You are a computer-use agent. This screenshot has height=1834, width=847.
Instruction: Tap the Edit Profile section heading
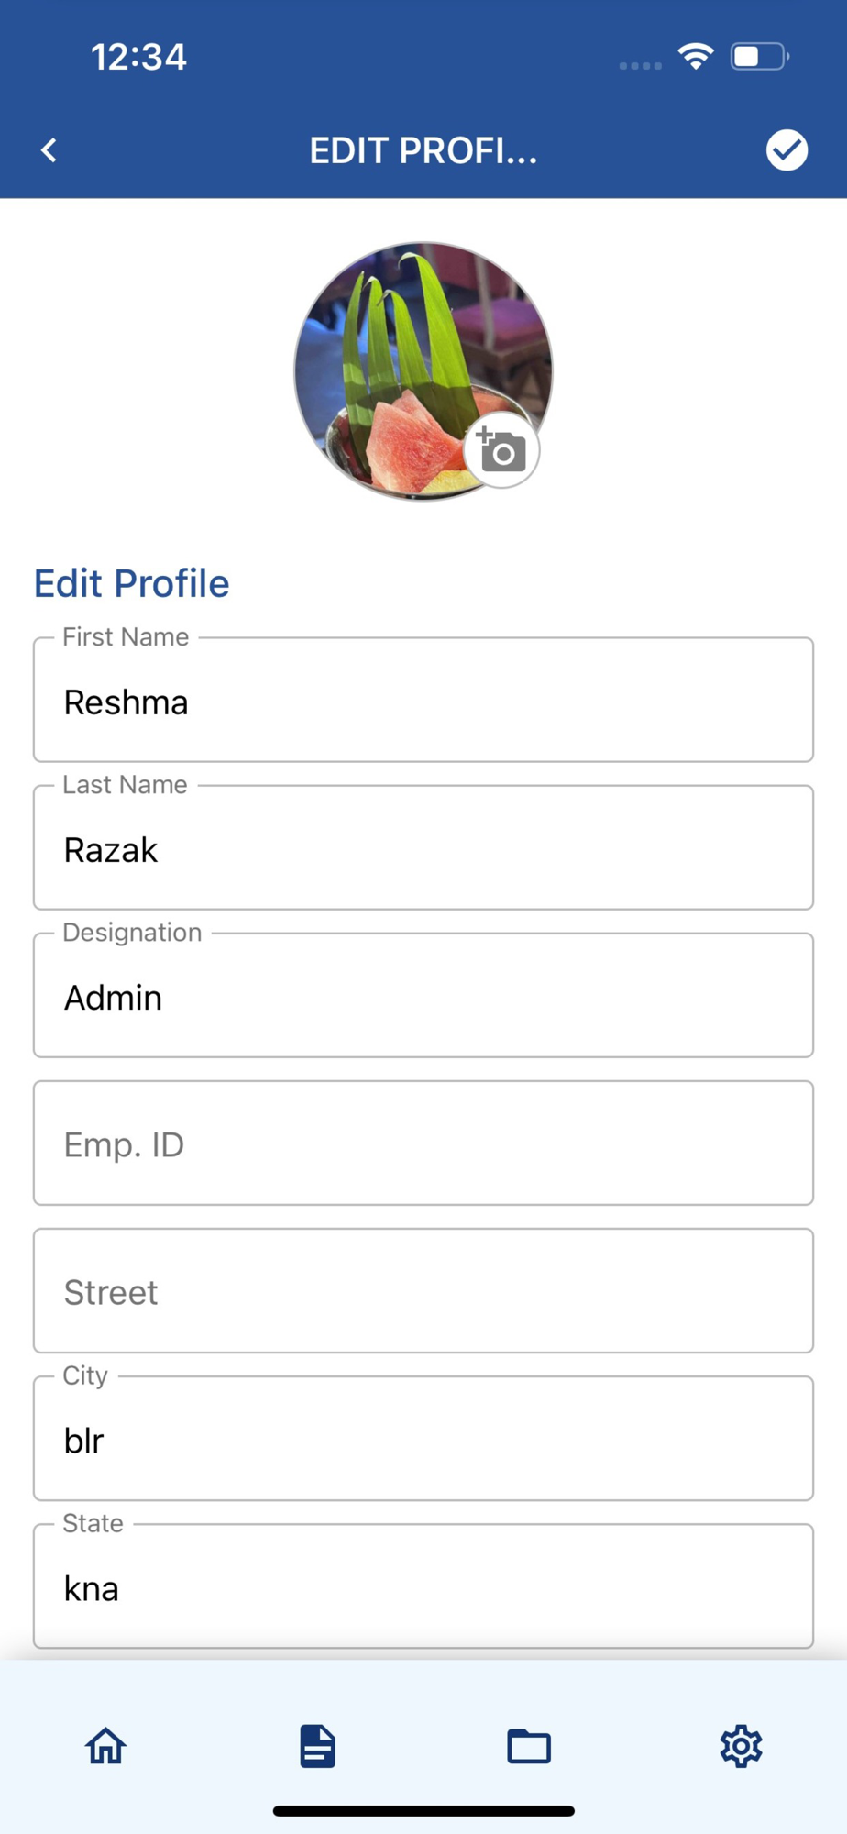coord(132,583)
